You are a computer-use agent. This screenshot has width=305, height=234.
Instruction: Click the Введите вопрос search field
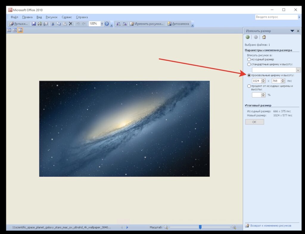276,17
